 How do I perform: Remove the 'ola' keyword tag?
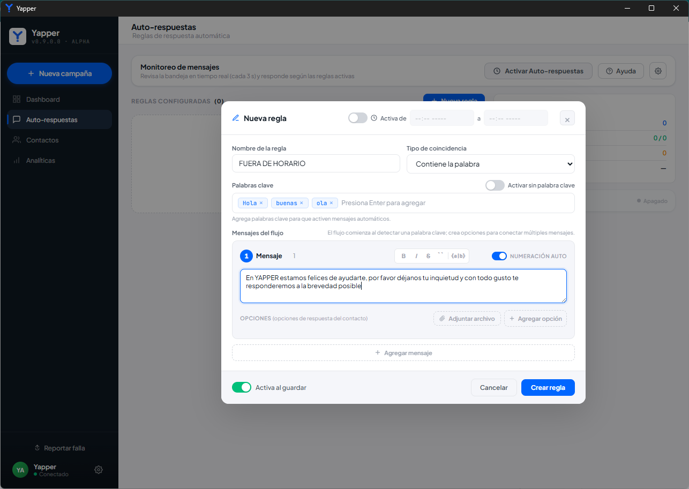pyautogui.click(x=331, y=203)
